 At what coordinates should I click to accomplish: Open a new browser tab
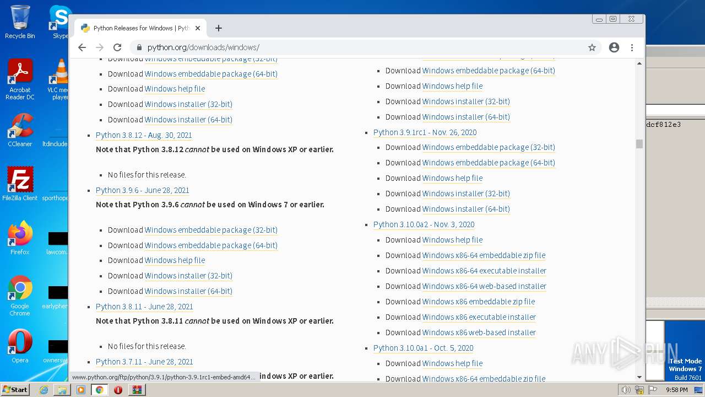[x=219, y=28]
